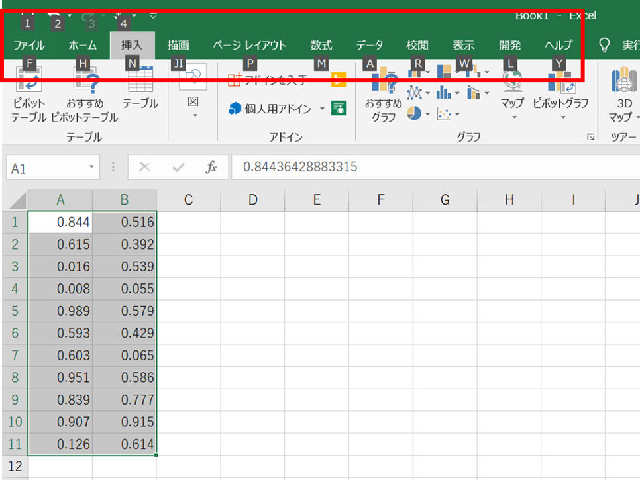This screenshot has height=480, width=640.
Task: Expand the line chart dropdown arrow
Action: [x=427, y=93]
